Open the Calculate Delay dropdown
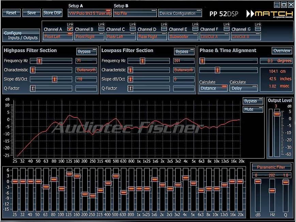Screen dimensions: 296x222 (244, 88)
